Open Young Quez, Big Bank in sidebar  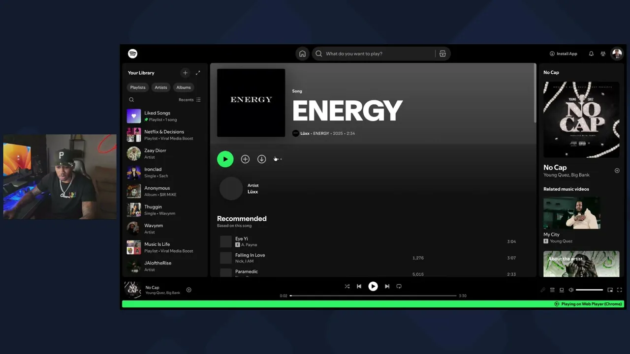click(x=567, y=175)
